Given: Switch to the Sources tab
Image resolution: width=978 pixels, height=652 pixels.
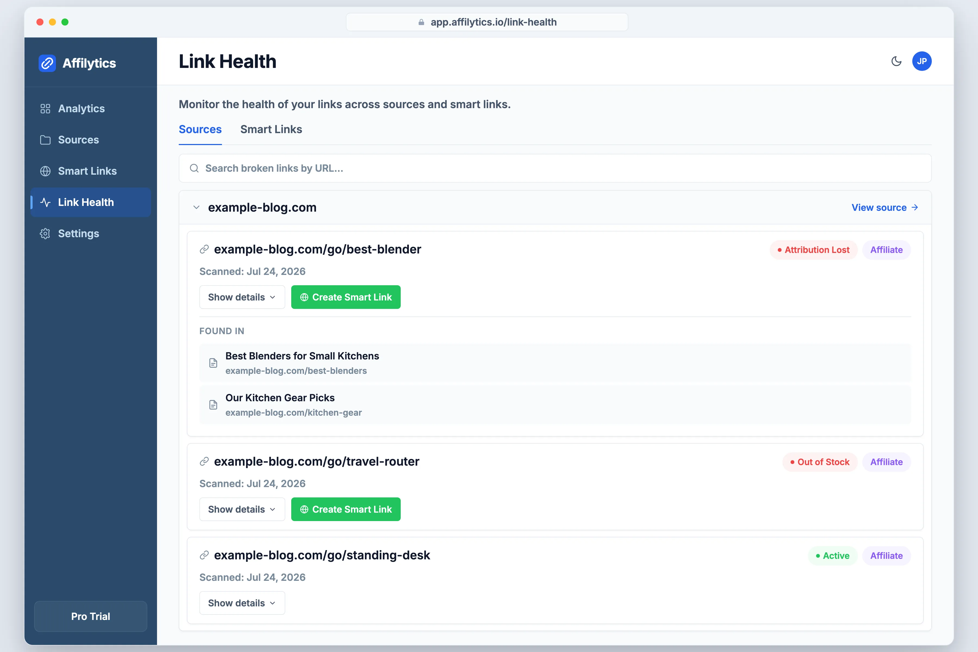Looking at the screenshot, I should click(200, 129).
